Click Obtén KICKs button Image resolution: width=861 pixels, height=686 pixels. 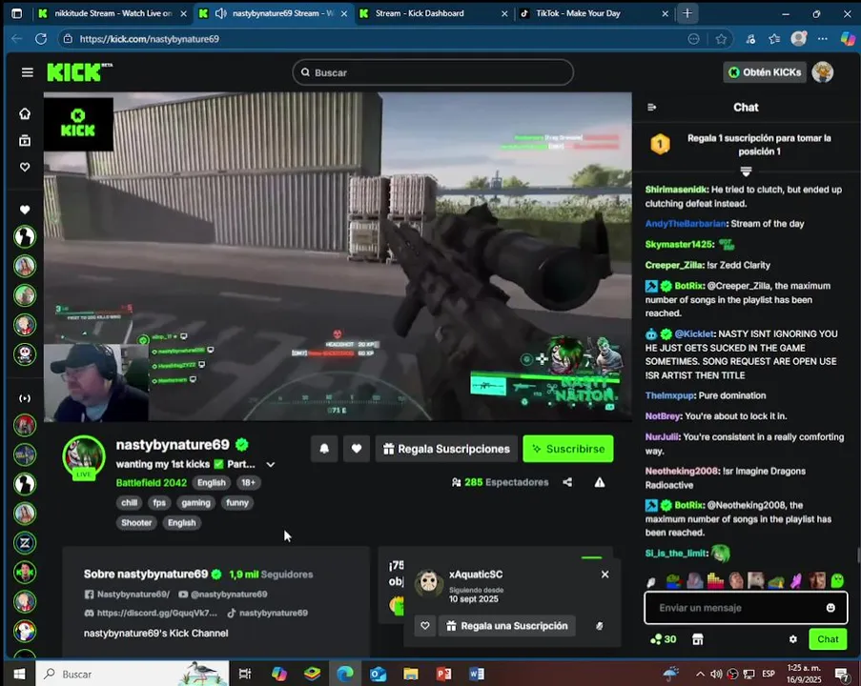[765, 72]
